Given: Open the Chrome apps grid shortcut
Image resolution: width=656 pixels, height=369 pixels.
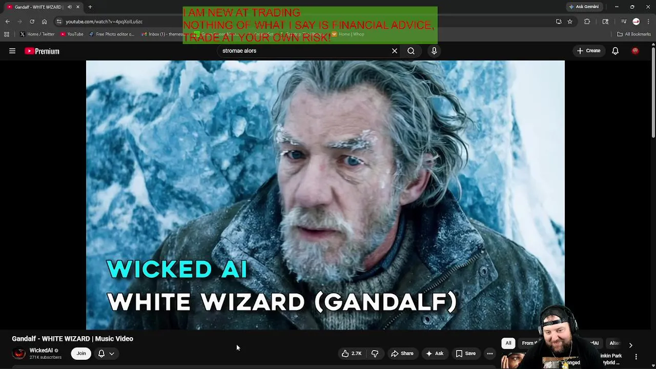Looking at the screenshot, I should (7, 34).
